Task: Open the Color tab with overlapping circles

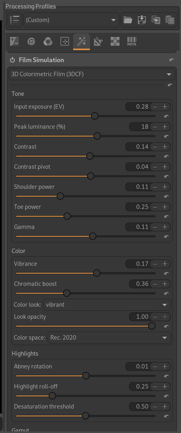Action: [x=48, y=42]
